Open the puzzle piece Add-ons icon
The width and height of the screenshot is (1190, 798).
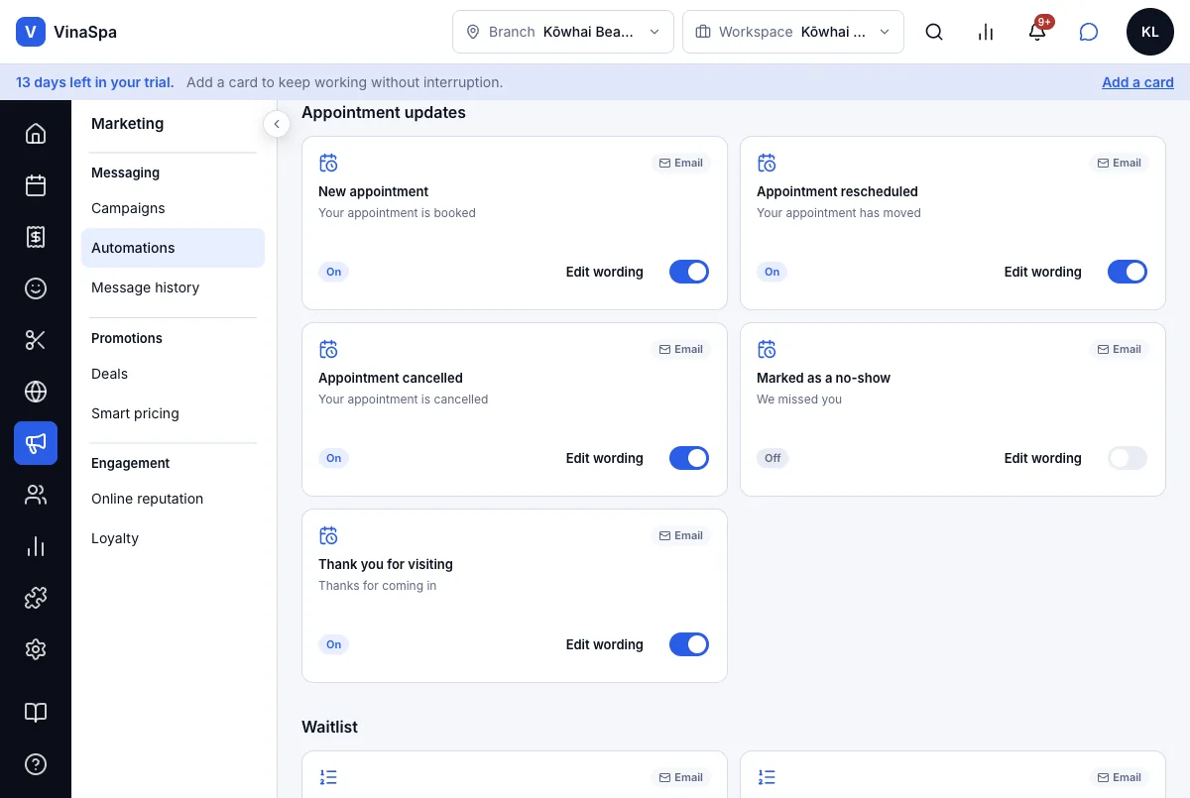coord(36,598)
